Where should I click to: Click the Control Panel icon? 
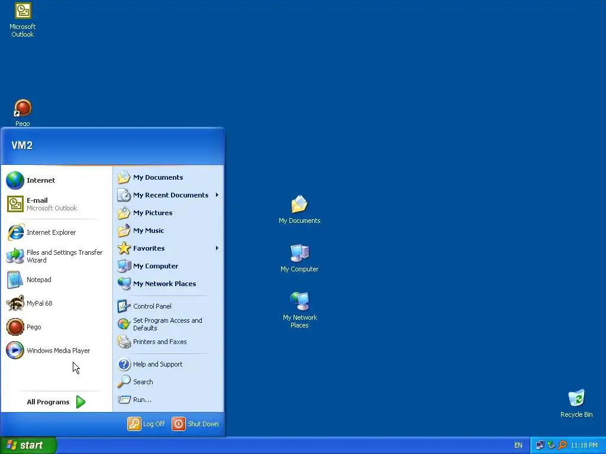[124, 306]
